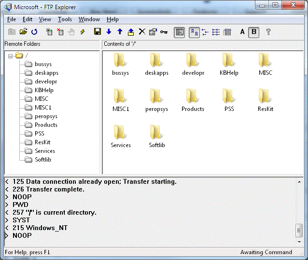This screenshot has height=260, width=308.
Task: Select Products in Remote Folders tree
Action: 46,125
